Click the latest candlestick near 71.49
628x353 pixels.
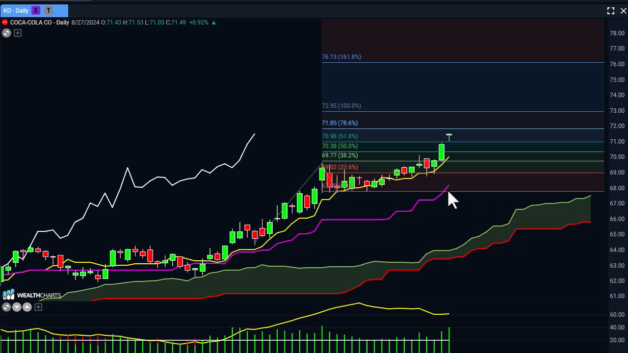point(449,135)
